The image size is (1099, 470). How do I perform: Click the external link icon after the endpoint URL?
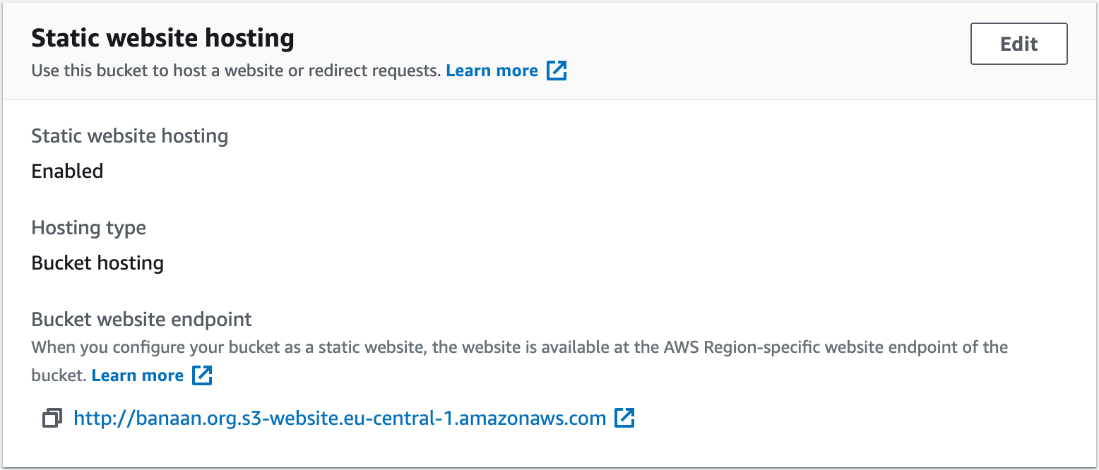(x=624, y=418)
